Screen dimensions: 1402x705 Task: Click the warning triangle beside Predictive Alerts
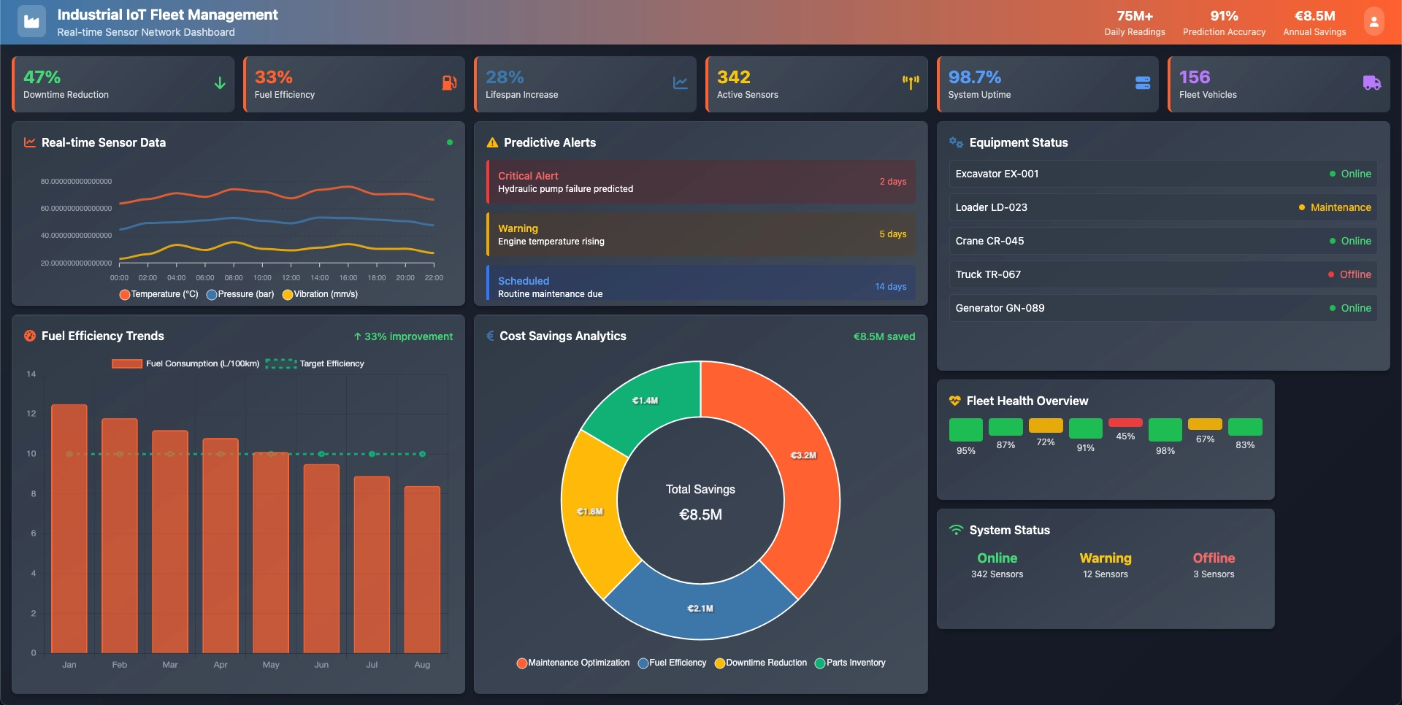pos(492,142)
